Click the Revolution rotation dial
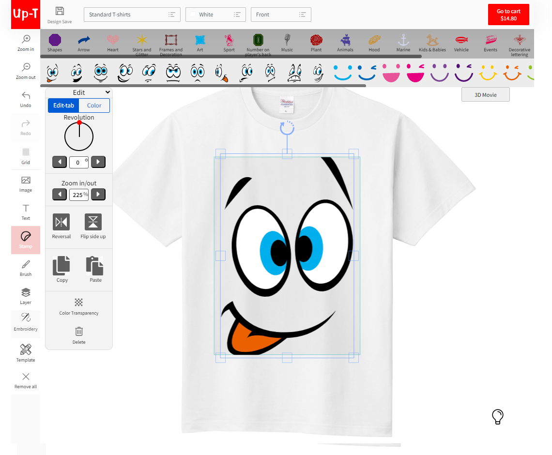 pos(79,136)
